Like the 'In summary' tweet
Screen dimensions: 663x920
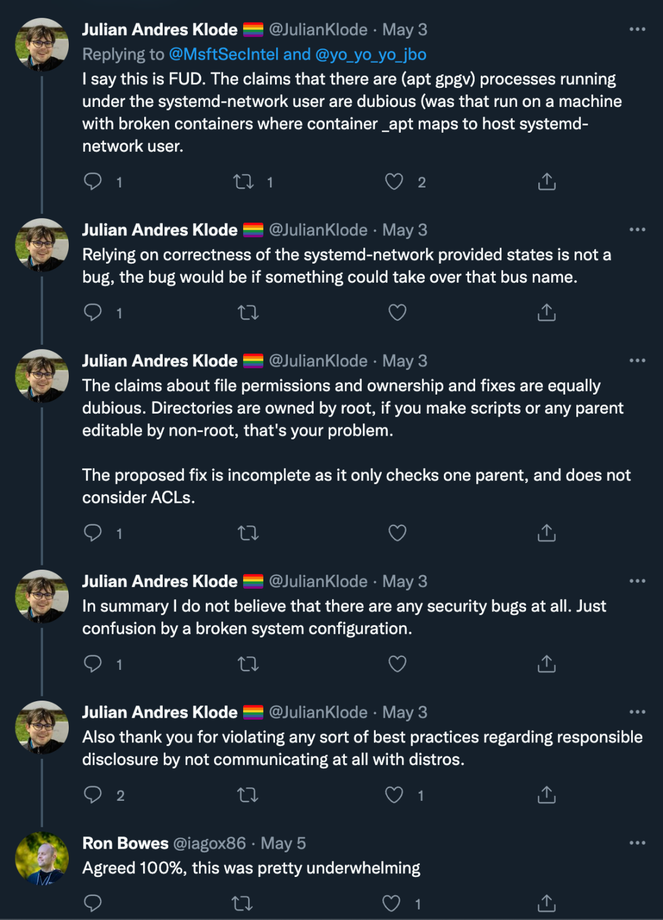tap(397, 664)
